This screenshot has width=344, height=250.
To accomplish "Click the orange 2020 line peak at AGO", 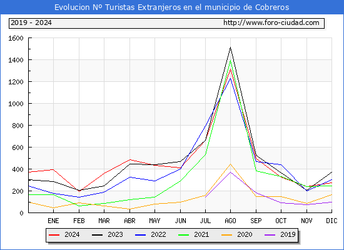I will [x=230, y=164].
